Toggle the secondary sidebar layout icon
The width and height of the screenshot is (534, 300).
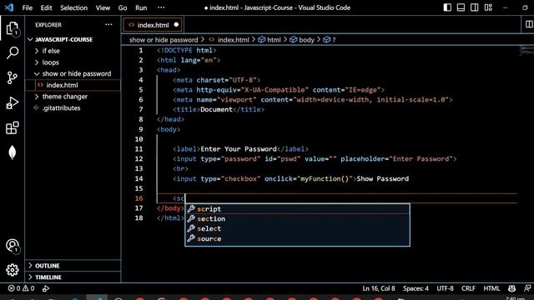(x=475, y=7)
